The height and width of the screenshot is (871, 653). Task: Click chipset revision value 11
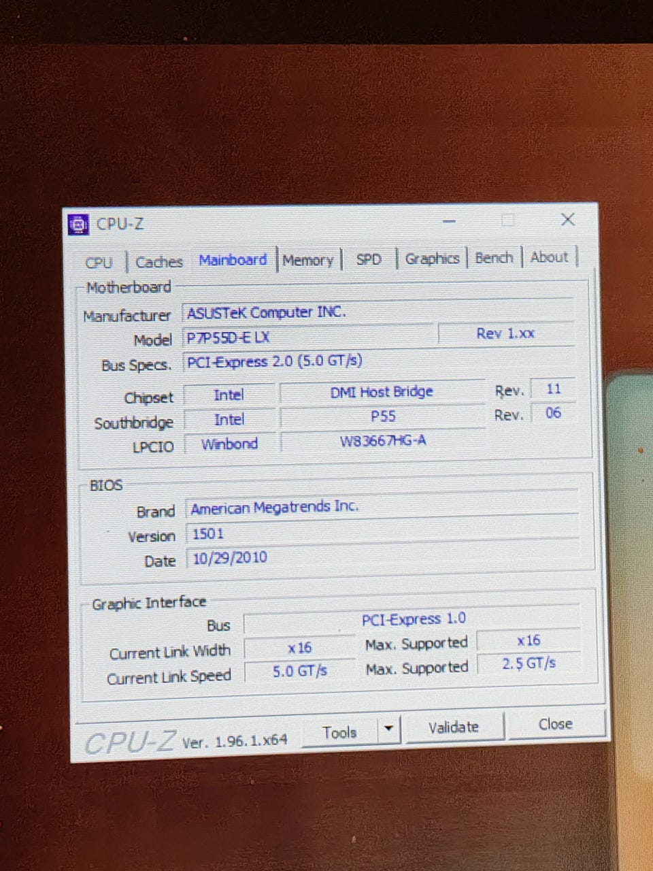(553, 389)
